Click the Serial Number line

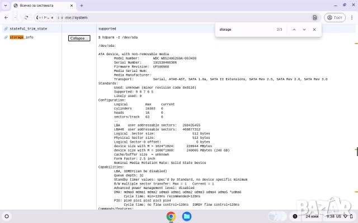click(145, 62)
